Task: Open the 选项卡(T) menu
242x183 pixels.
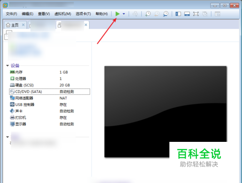Action: coord(83,14)
